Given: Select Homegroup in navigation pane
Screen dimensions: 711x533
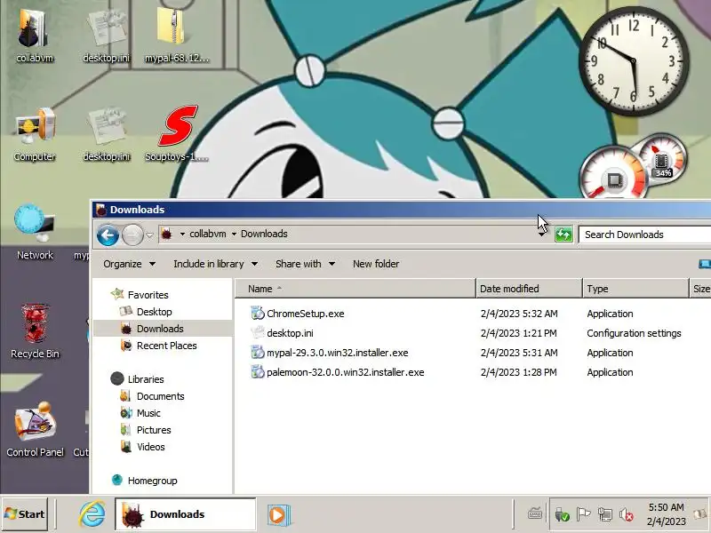Looking at the screenshot, I should 152,481.
